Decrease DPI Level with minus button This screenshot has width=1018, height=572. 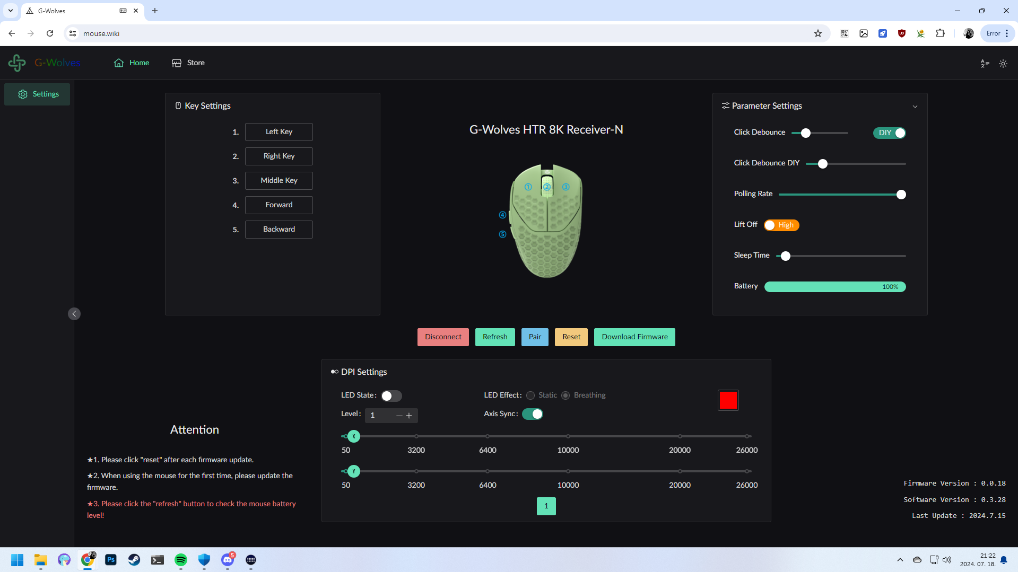399,416
